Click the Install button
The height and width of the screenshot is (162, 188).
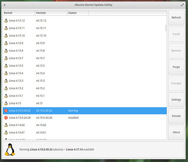176,34
